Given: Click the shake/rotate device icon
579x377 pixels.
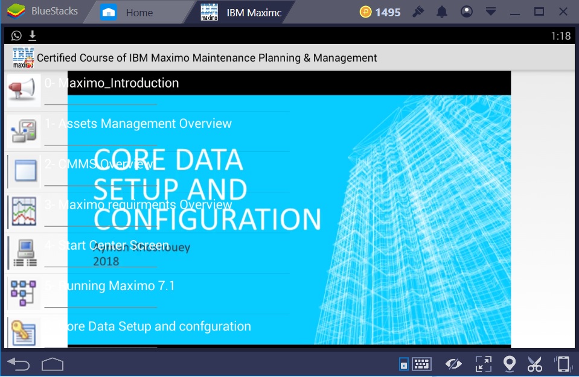Looking at the screenshot, I should 563,364.
